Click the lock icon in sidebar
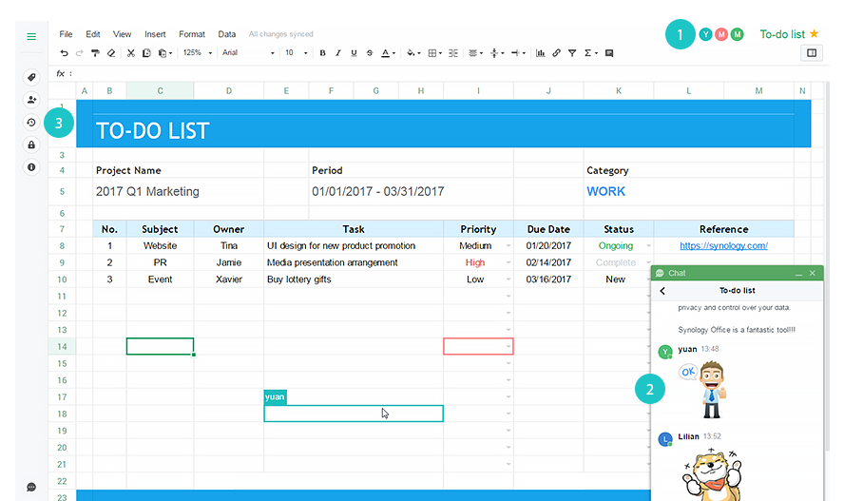844x501 pixels. (31, 145)
